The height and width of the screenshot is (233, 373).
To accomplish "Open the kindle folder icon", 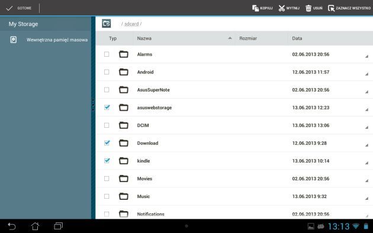I will click(x=124, y=161).
